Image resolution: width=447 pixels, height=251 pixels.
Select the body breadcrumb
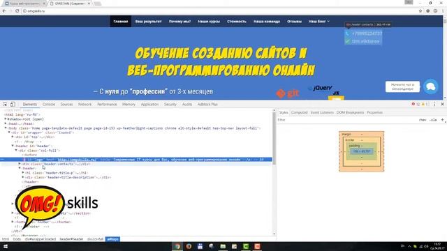17,239
